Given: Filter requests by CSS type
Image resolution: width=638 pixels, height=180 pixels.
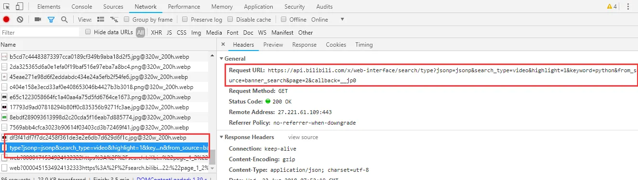Looking at the screenshot, I should (x=182, y=32).
